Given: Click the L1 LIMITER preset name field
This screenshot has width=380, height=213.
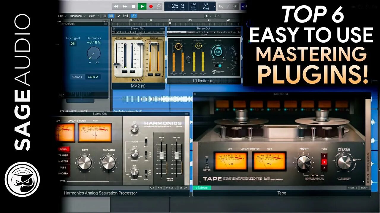Looking at the screenshot, I should (x=177, y=32).
